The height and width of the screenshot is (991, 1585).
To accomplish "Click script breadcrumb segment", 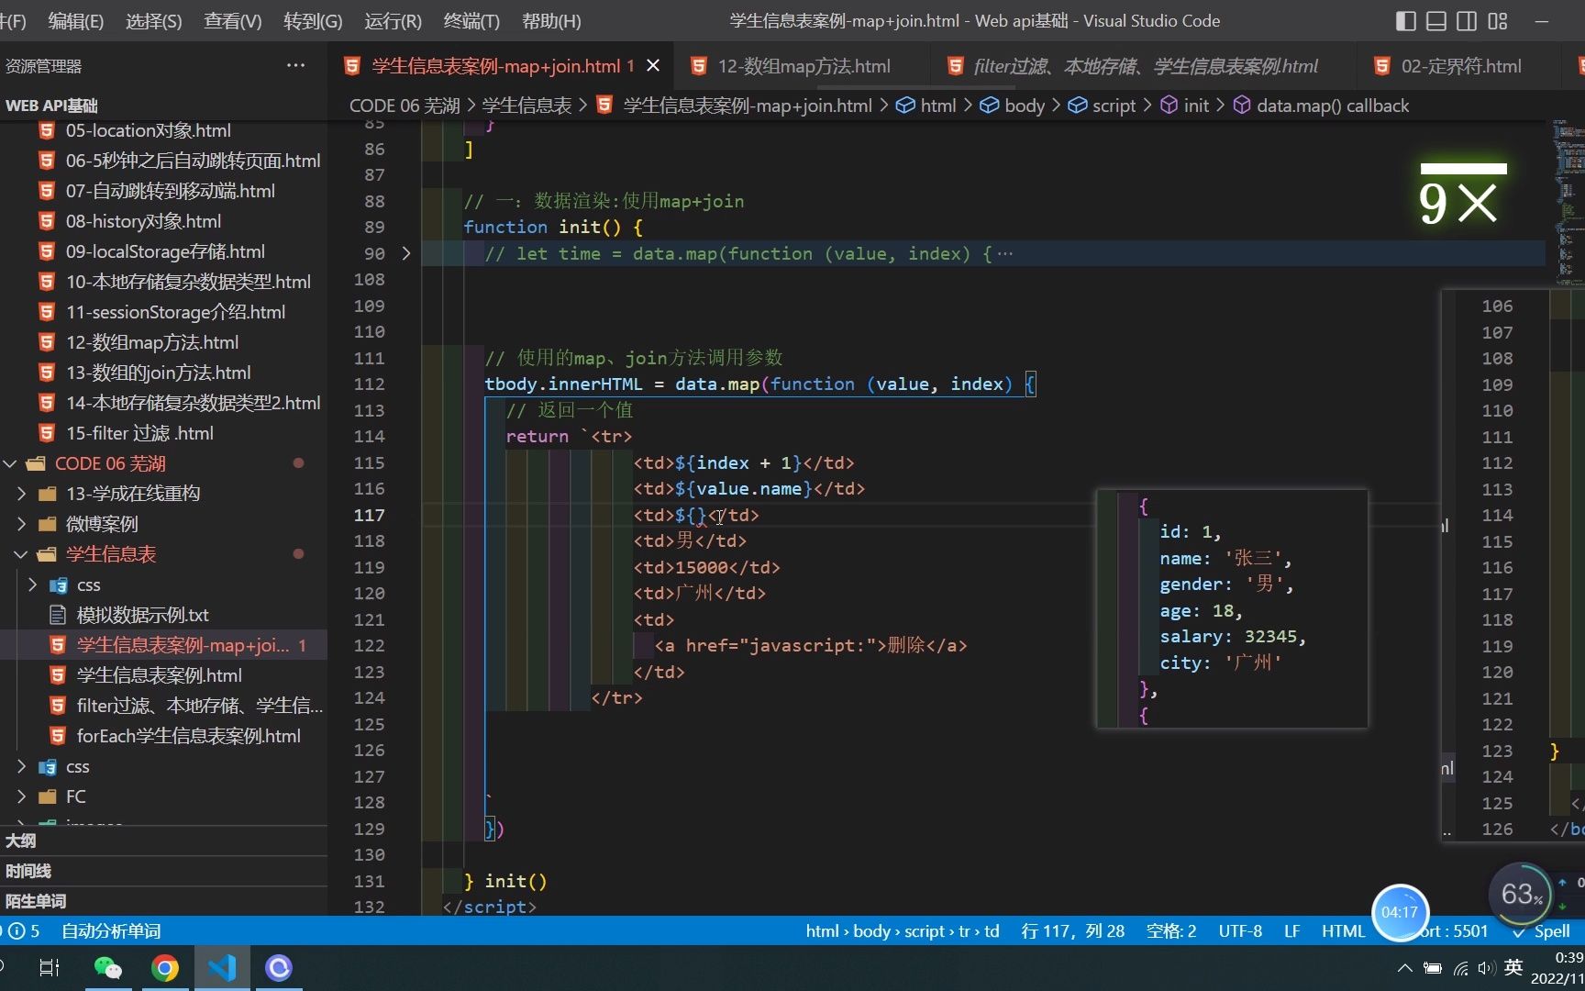I will pos(1114,106).
